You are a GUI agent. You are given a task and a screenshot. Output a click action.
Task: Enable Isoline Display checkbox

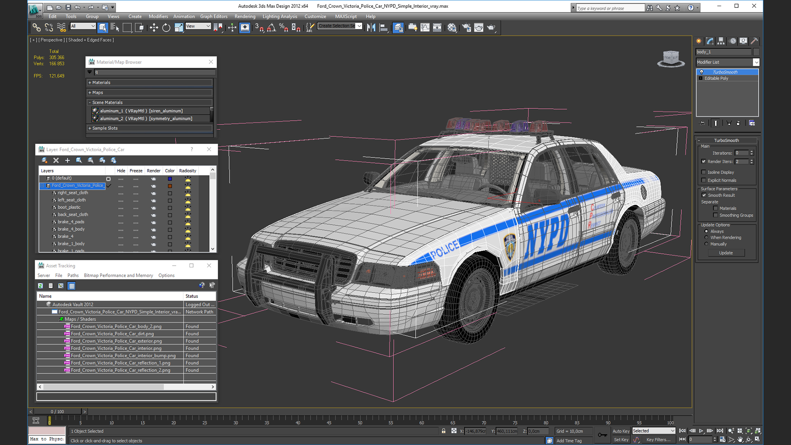(704, 172)
